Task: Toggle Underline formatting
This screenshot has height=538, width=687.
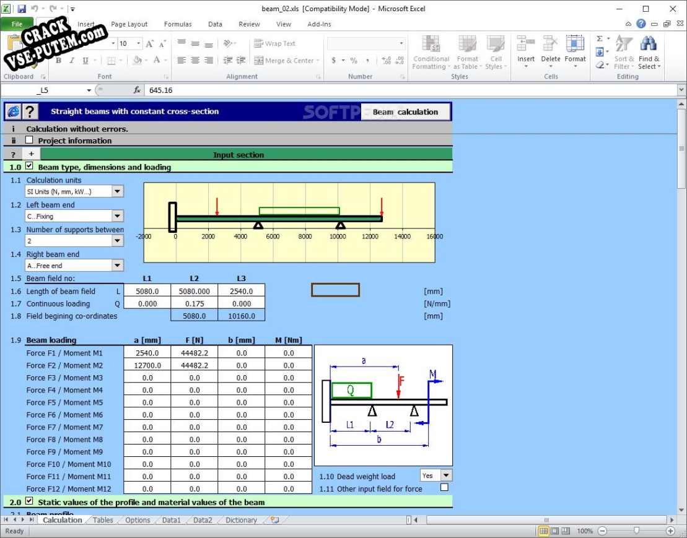Action: 85,61
